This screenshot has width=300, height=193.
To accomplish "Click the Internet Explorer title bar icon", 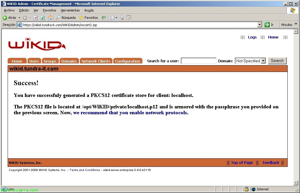I will click(x=4, y=4).
